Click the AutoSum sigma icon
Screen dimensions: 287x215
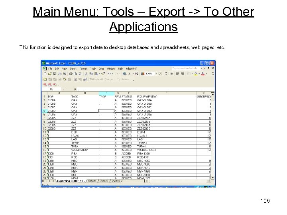click(130, 74)
